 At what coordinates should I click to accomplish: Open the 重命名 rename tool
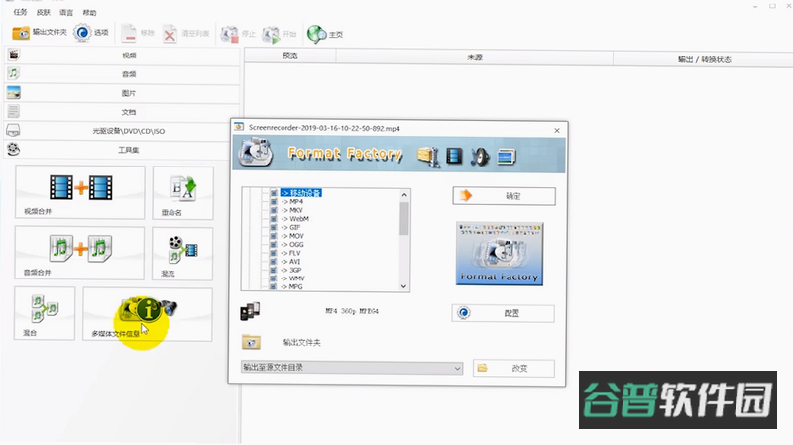click(182, 192)
